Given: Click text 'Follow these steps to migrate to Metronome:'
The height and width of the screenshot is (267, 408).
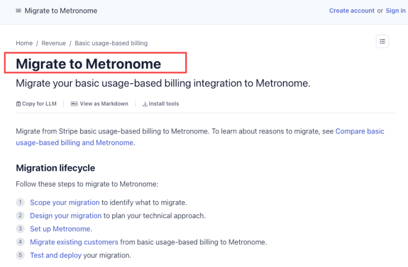Looking at the screenshot, I should click(87, 184).
